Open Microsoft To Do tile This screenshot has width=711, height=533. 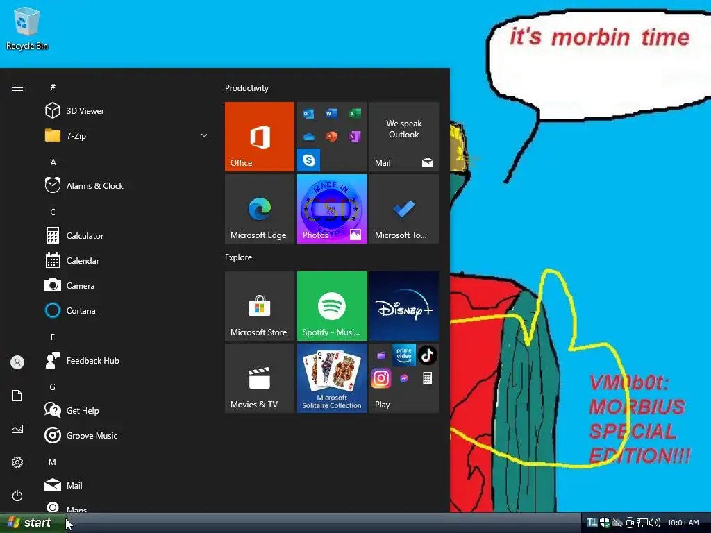coord(404,209)
